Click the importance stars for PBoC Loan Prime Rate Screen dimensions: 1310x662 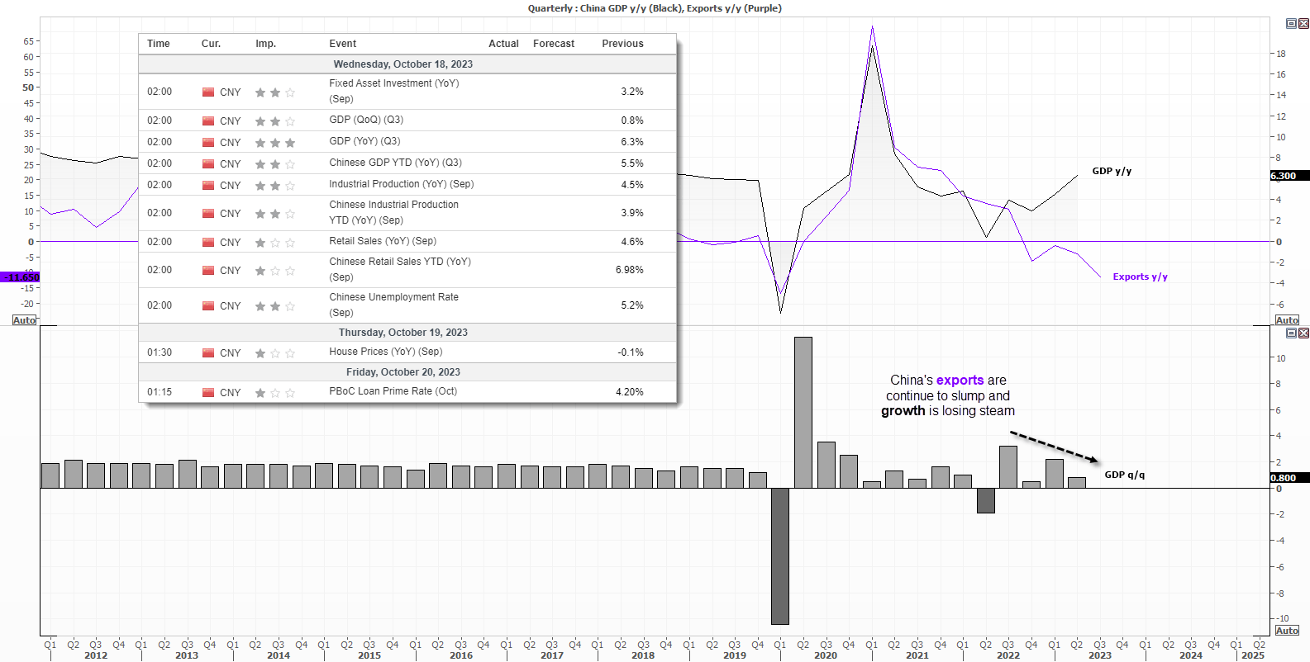(x=274, y=393)
